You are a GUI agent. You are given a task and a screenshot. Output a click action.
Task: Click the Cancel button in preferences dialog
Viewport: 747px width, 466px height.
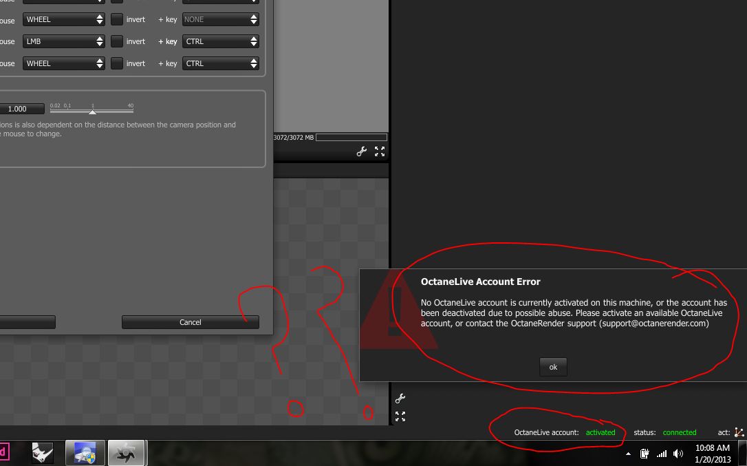point(191,322)
